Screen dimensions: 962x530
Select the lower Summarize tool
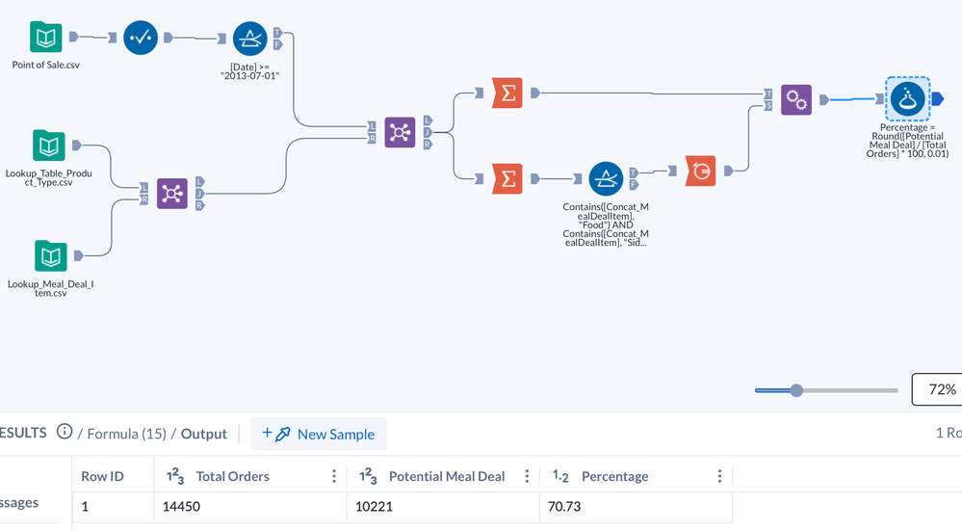click(507, 178)
